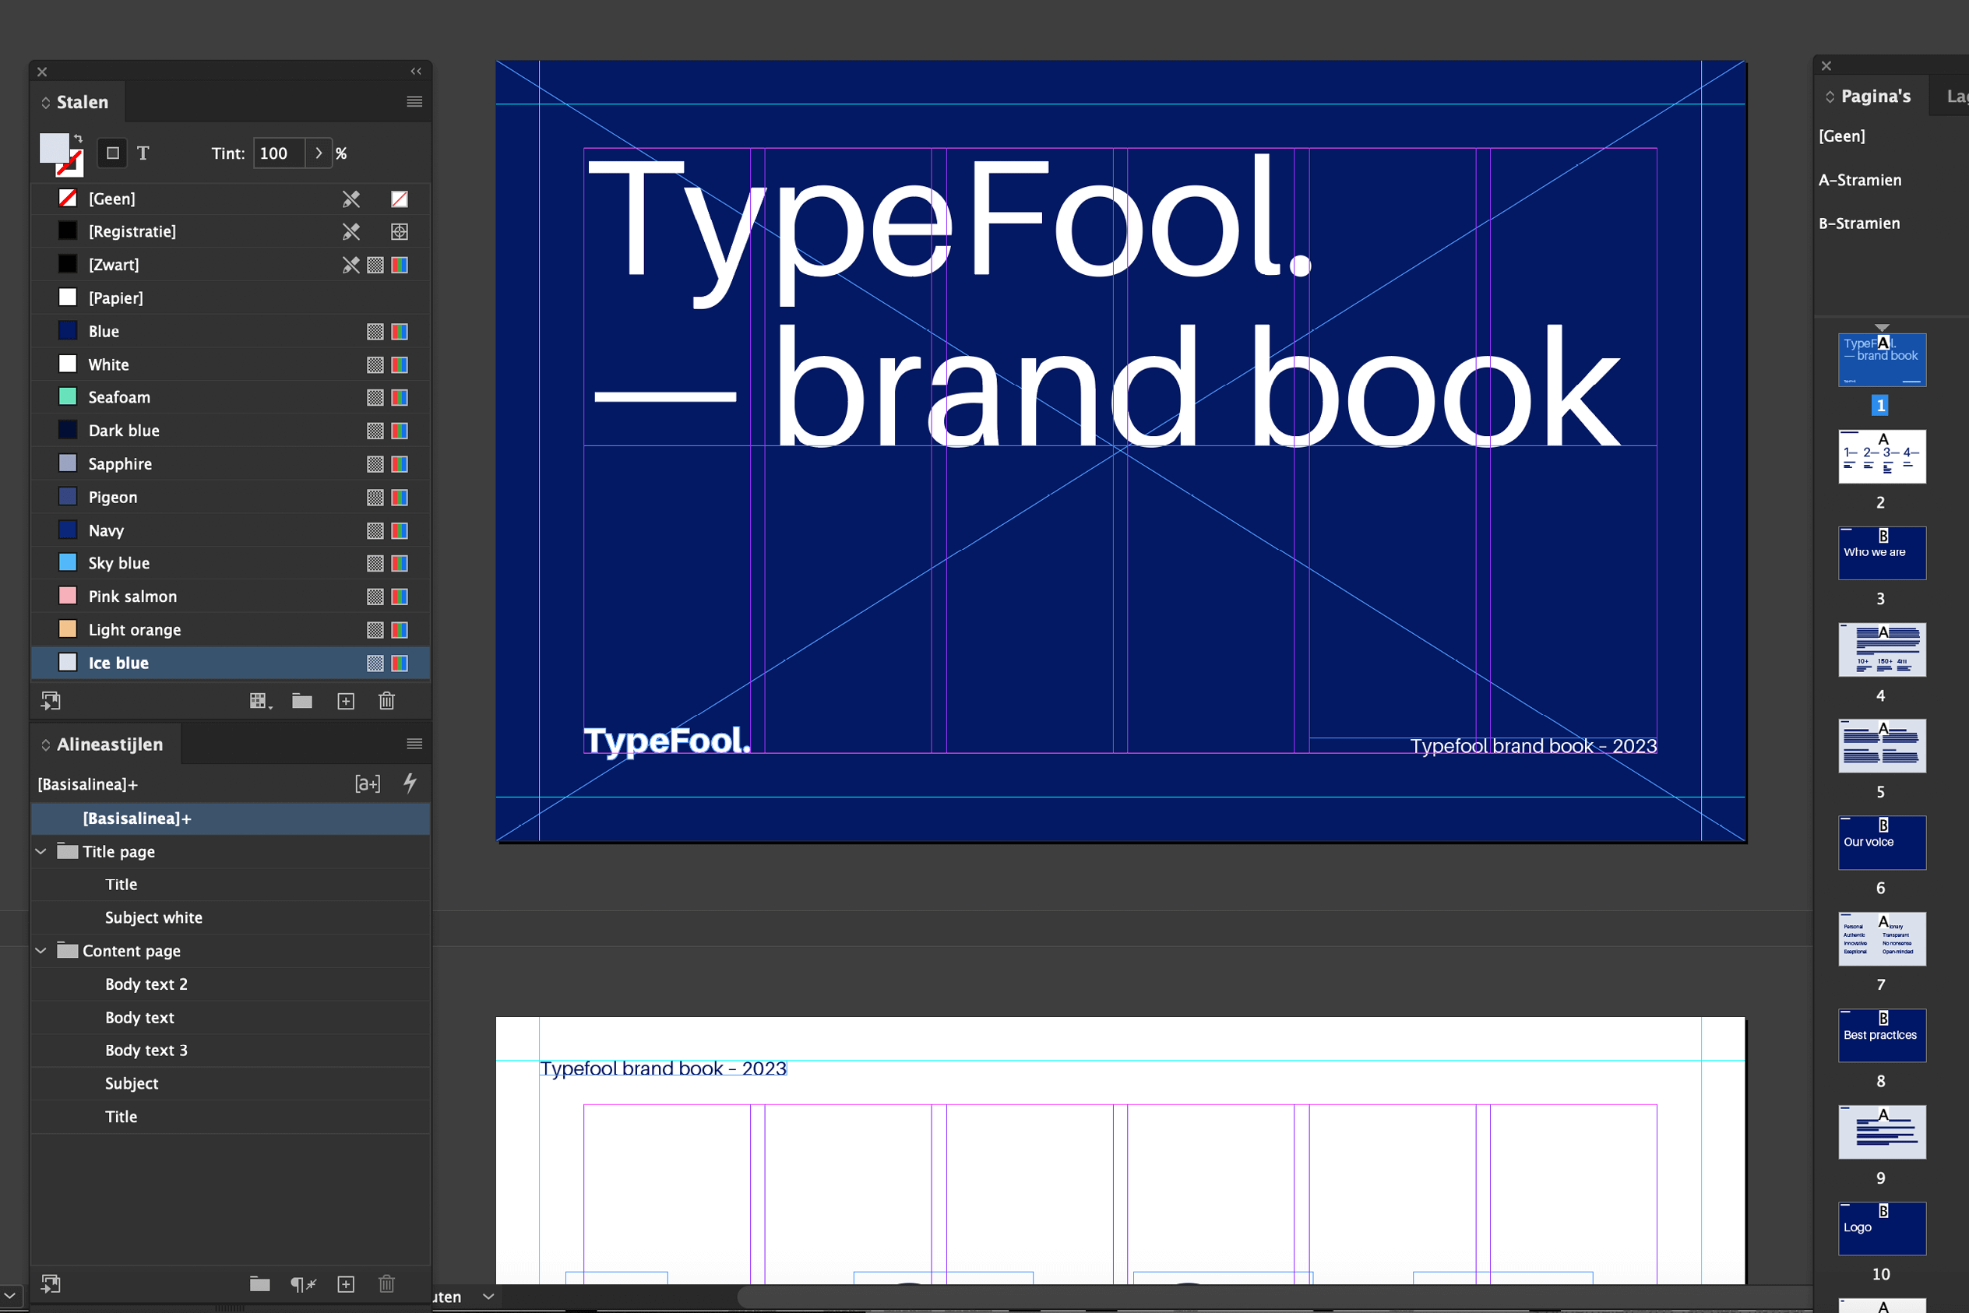Click the new swatch icon in the Stalen panel
The height and width of the screenshot is (1313, 1969).
pos(346,701)
